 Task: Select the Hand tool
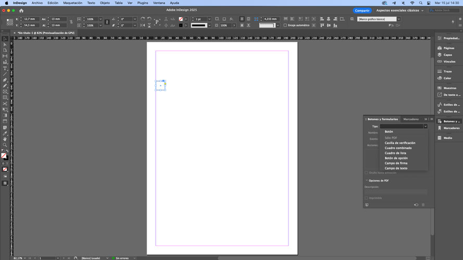point(5,139)
